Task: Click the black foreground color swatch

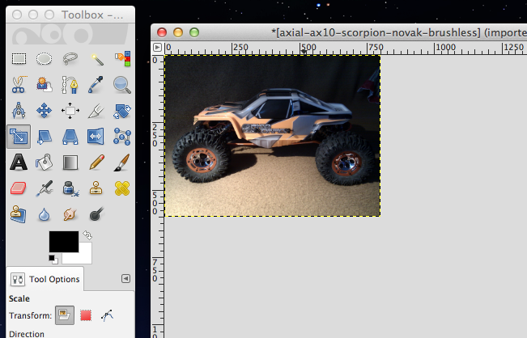Action: (63, 242)
